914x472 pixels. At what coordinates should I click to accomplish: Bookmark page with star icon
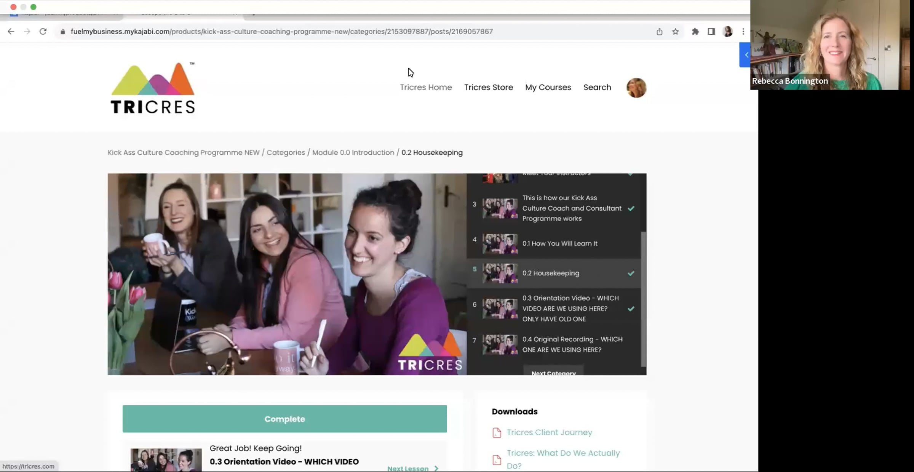coord(675,32)
